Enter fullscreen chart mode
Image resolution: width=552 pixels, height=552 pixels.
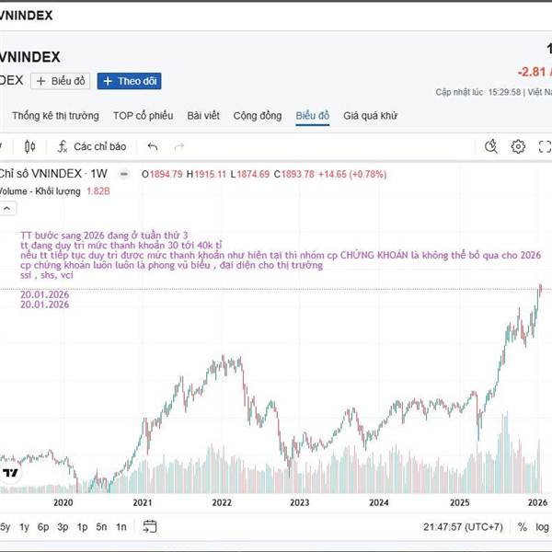click(545, 146)
